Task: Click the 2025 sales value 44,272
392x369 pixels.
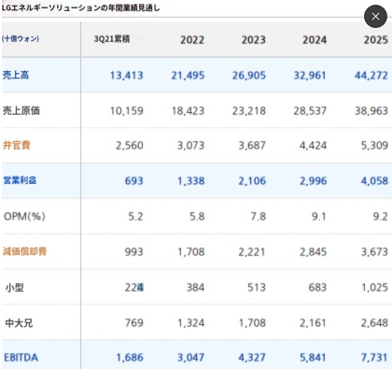Action: click(x=371, y=75)
